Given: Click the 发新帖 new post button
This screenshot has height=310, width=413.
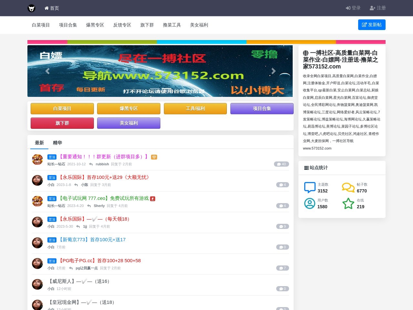Looking at the screenshot, I should [x=372, y=25].
